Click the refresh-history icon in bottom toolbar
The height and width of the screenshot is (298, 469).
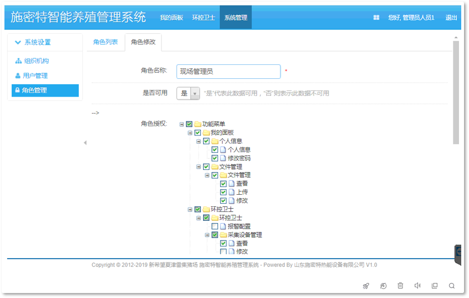[x=383, y=286]
